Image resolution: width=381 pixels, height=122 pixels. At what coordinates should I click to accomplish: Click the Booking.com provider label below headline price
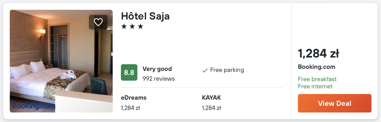316,67
